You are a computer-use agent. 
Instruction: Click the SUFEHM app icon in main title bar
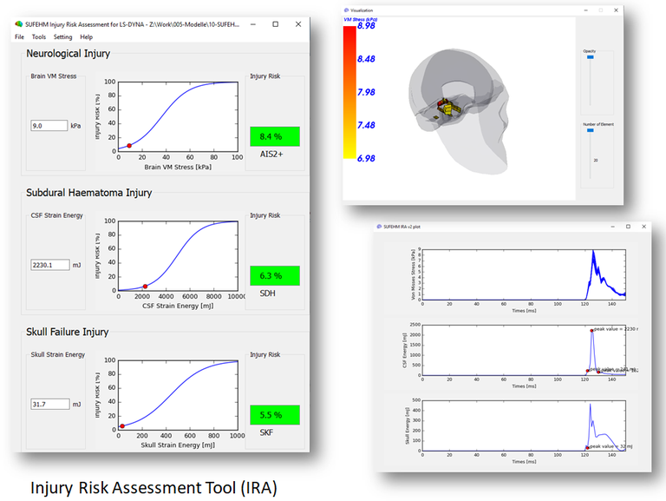pos(21,24)
